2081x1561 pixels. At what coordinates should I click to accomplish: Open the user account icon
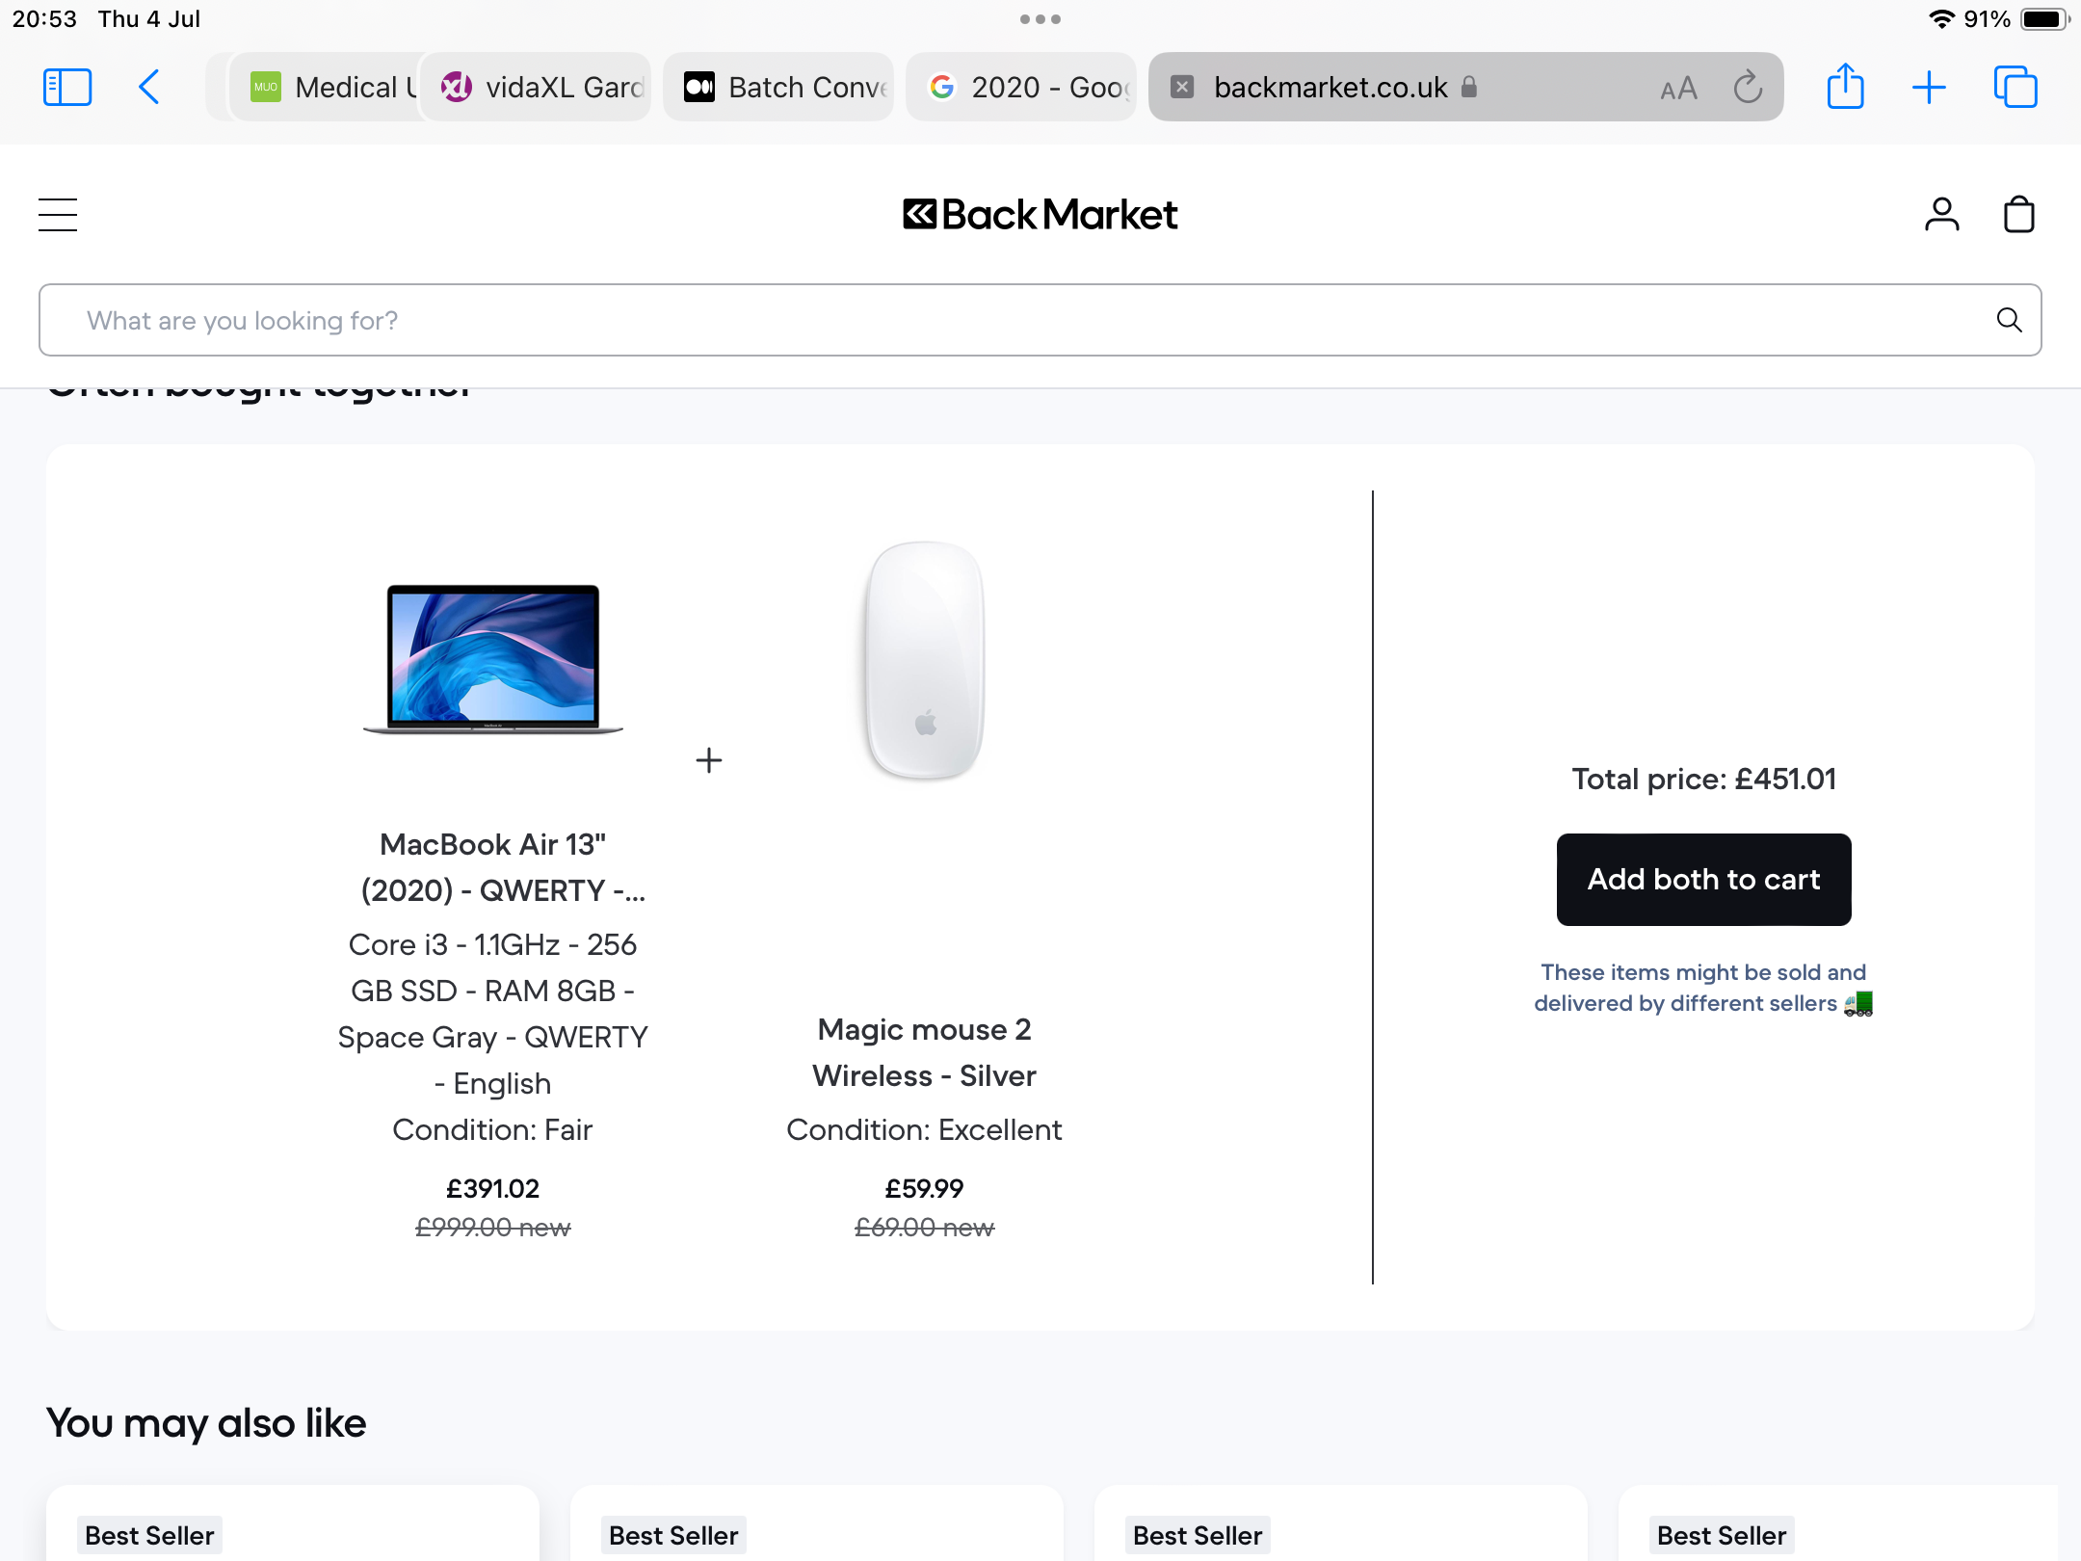click(x=1941, y=214)
